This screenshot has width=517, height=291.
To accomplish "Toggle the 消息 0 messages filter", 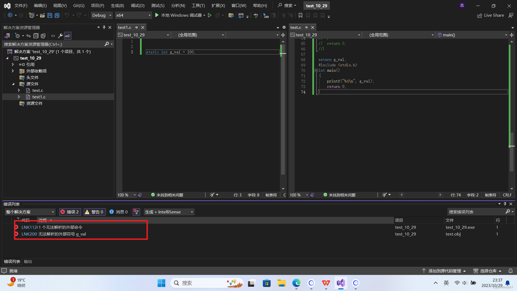I will 119,212.
